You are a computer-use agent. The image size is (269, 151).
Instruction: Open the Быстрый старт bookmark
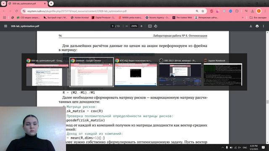pos(55,18)
